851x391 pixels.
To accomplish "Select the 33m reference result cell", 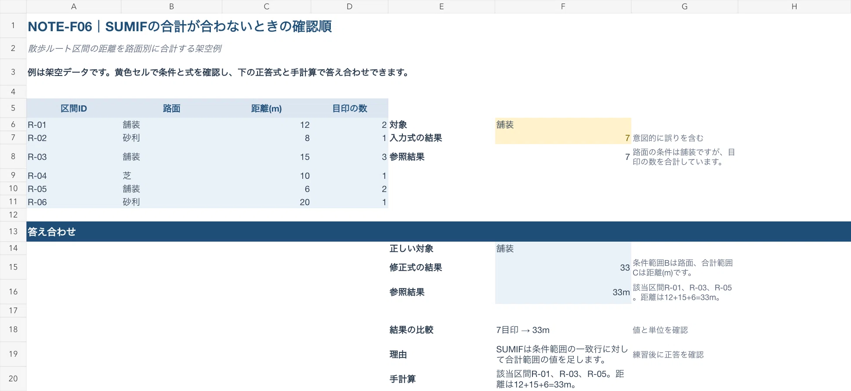I will click(563, 292).
